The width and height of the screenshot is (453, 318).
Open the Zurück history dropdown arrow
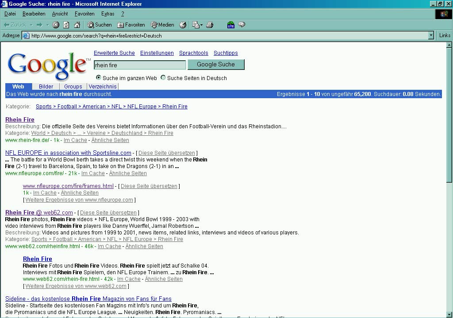tap(31, 25)
